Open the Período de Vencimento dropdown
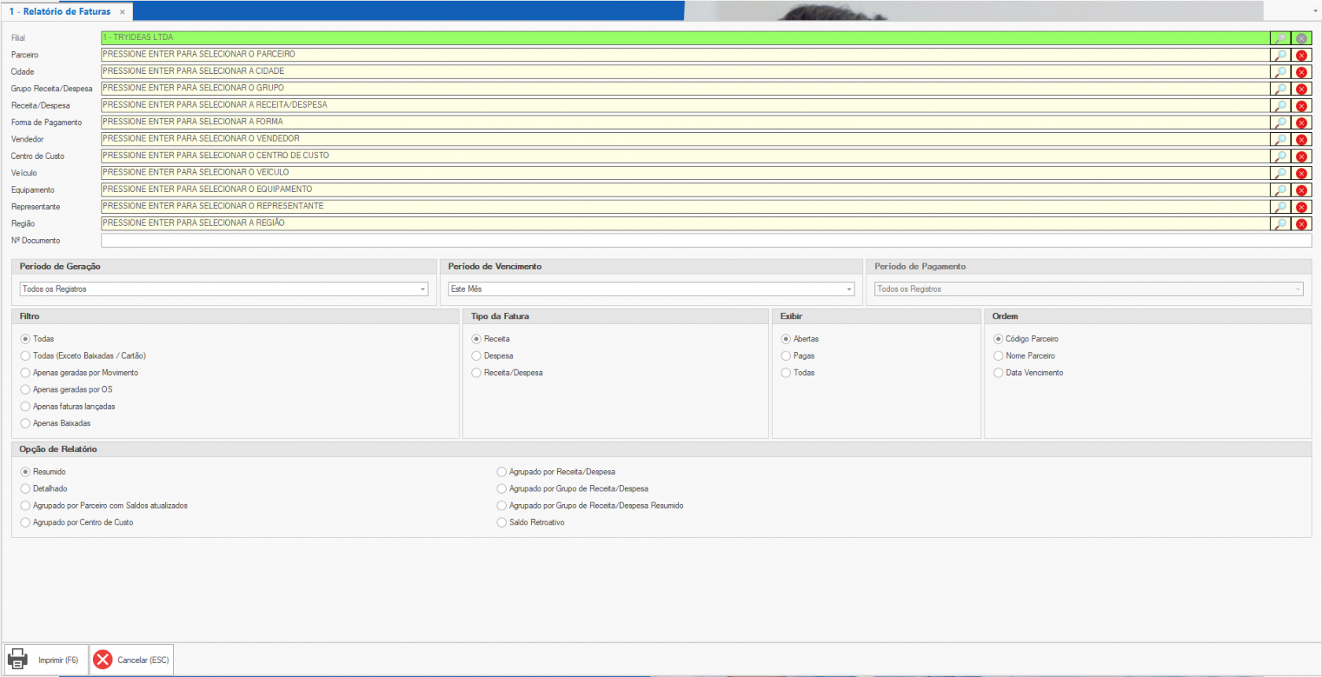The height and width of the screenshot is (677, 1322). pos(849,289)
